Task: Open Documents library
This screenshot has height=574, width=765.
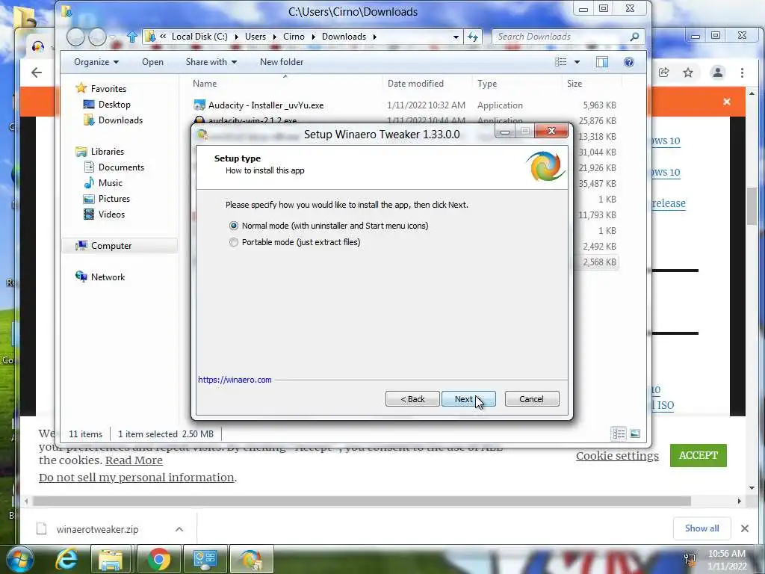Action: click(x=121, y=167)
